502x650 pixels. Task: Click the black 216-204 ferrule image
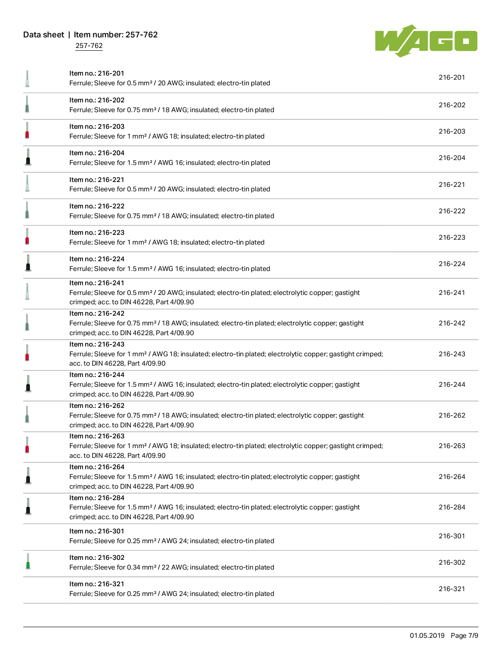click(28, 157)
